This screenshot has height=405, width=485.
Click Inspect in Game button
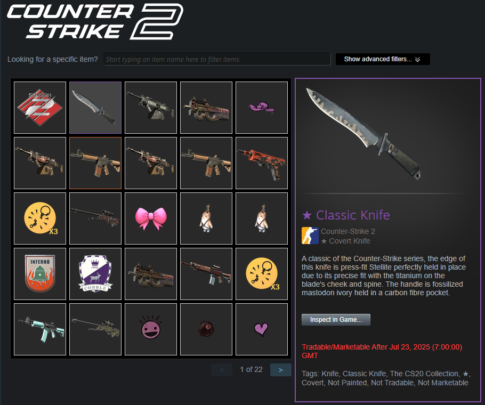(x=336, y=320)
